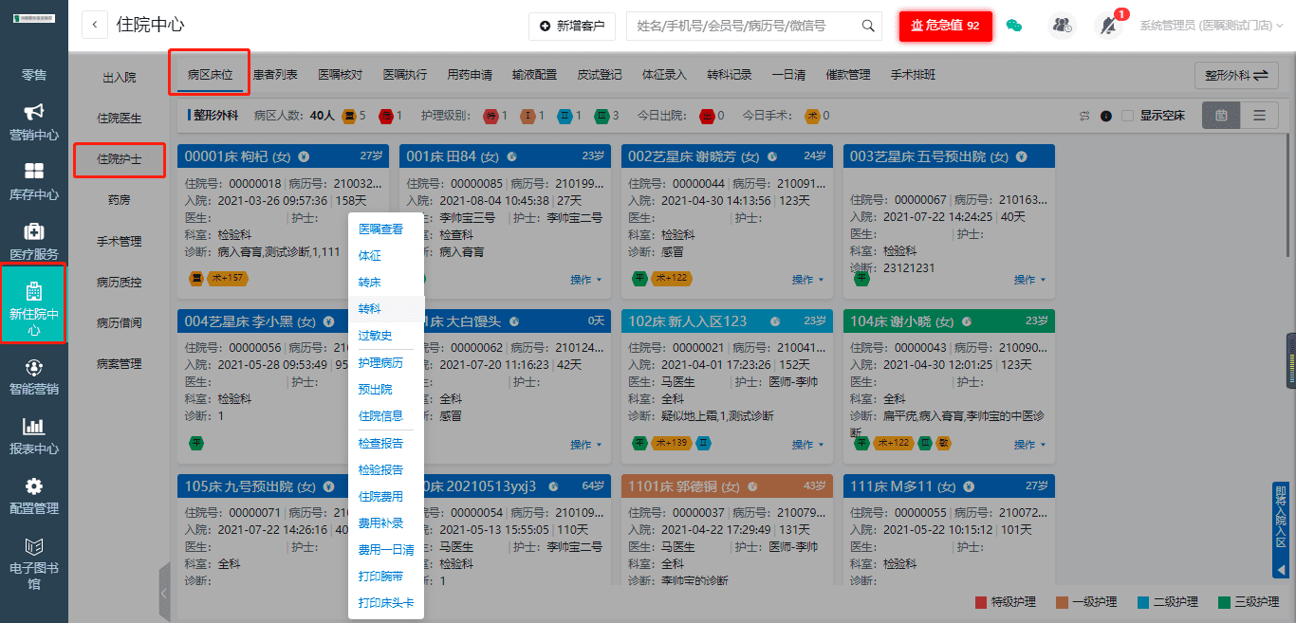The width and height of the screenshot is (1296, 623).
Task: Switch to the 患者列表 tab
Action: (274, 75)
